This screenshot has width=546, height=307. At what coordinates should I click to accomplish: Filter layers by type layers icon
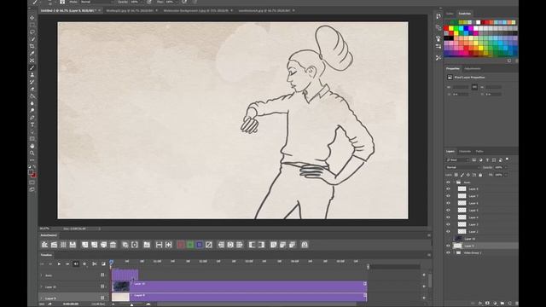click(x=487, y=159)
